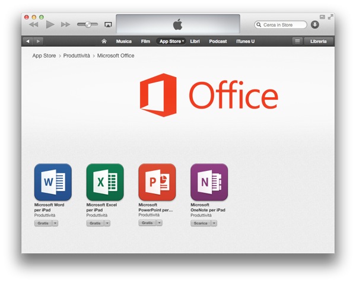This screenshot has height=283, width=356.
Task: Open the iTunes Store home icon
Action: coord(104,41)
